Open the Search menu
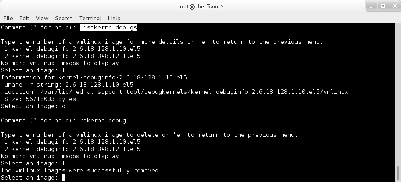This screenshot has height=182, width=401. (x=64, y=18)
